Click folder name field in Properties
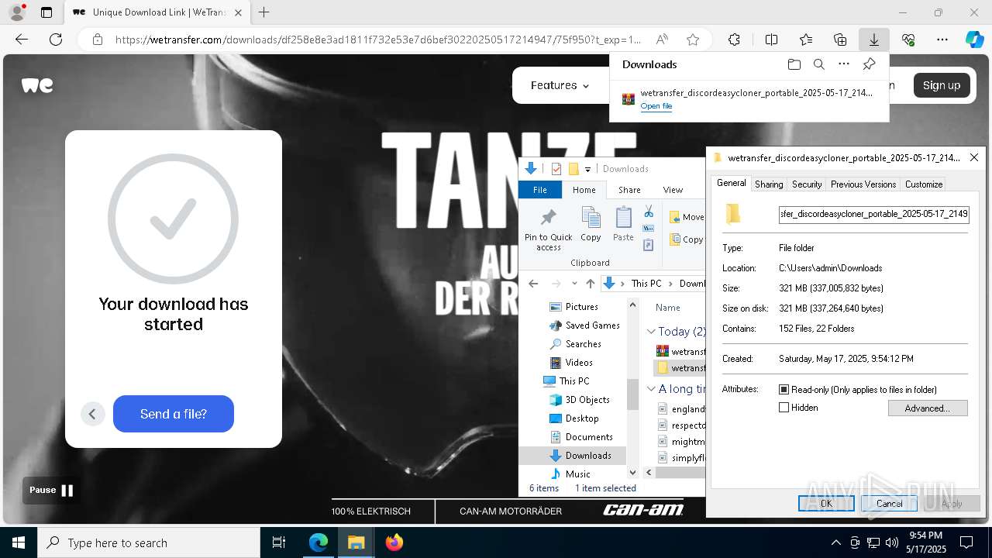 873,214
